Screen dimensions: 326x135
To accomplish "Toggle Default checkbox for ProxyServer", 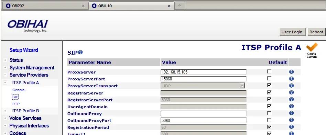I will coord(269,72).
